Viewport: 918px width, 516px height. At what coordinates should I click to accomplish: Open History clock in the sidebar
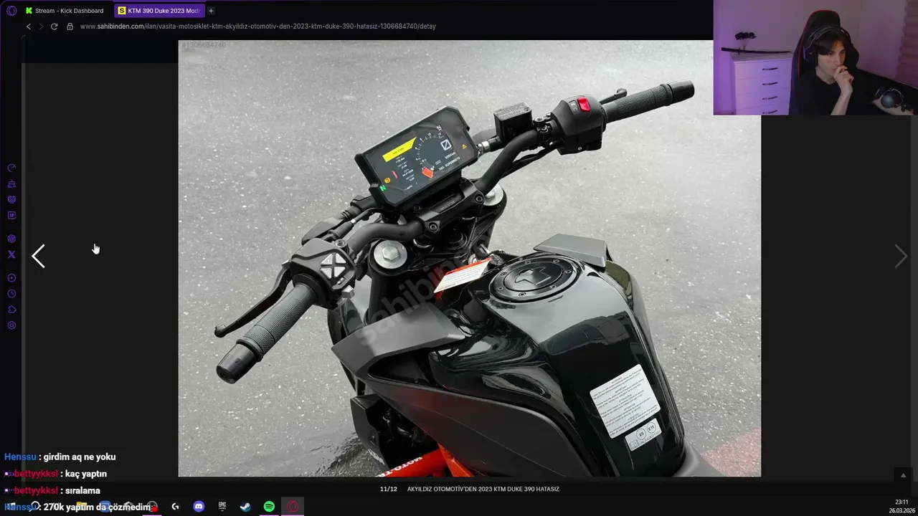pyautogui.click(x=11, y=294)
